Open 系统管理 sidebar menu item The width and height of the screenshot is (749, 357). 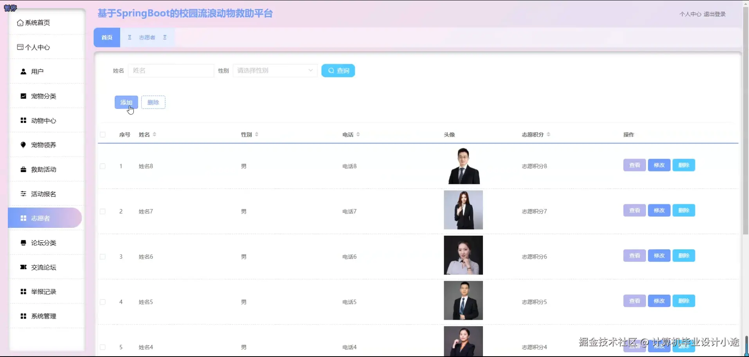(x=47, y=316)
